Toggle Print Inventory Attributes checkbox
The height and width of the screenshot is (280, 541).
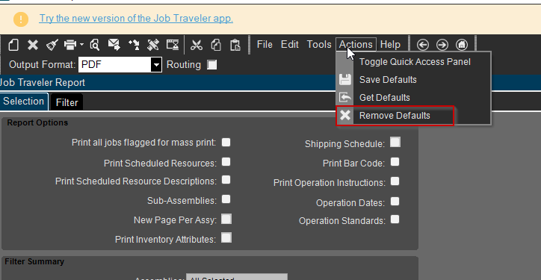tap(226, 237)
